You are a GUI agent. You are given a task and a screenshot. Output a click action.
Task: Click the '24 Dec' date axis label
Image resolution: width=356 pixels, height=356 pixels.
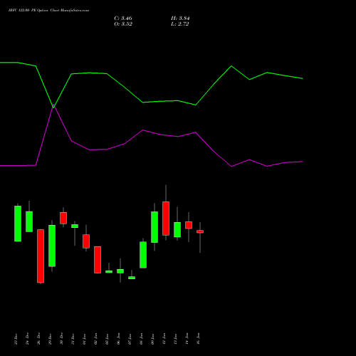[28, 339]
